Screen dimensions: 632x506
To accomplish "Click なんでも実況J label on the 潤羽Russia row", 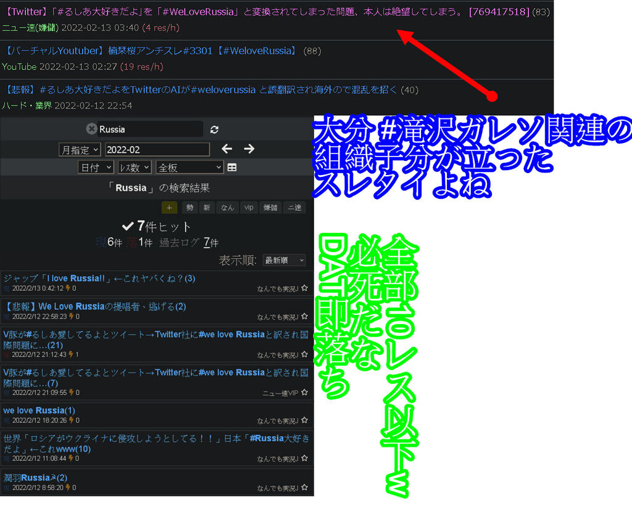I will [277, 488].
